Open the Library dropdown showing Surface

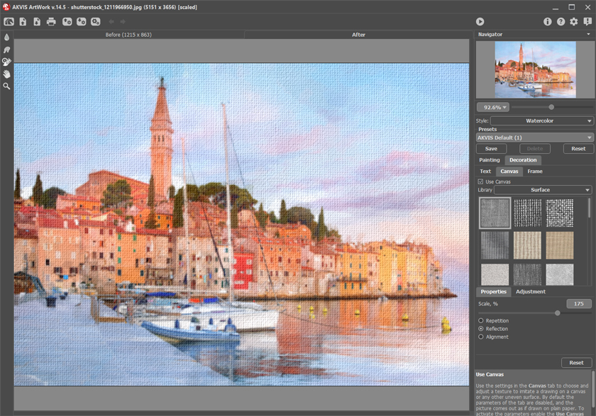point(542,190)
